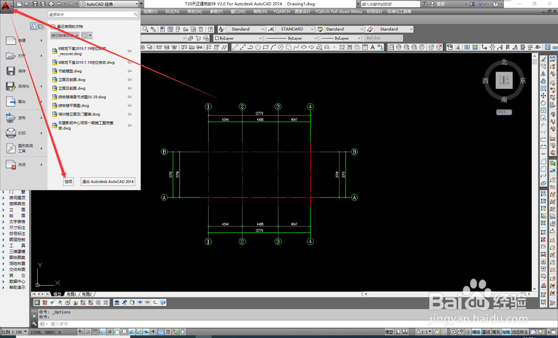Open the Text Style manager icon
Viewport: 558px width, 338px height.
pyautogui.click(x=222, y=29)
